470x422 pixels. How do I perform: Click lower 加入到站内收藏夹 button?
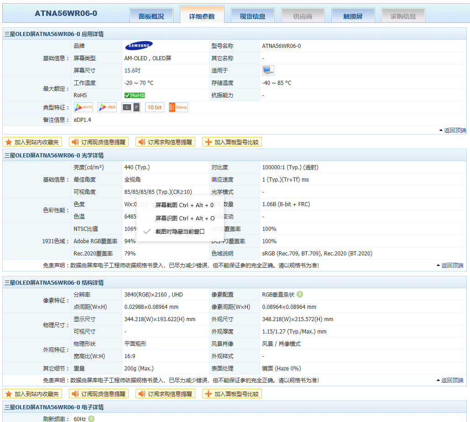[x=32, y=394]
